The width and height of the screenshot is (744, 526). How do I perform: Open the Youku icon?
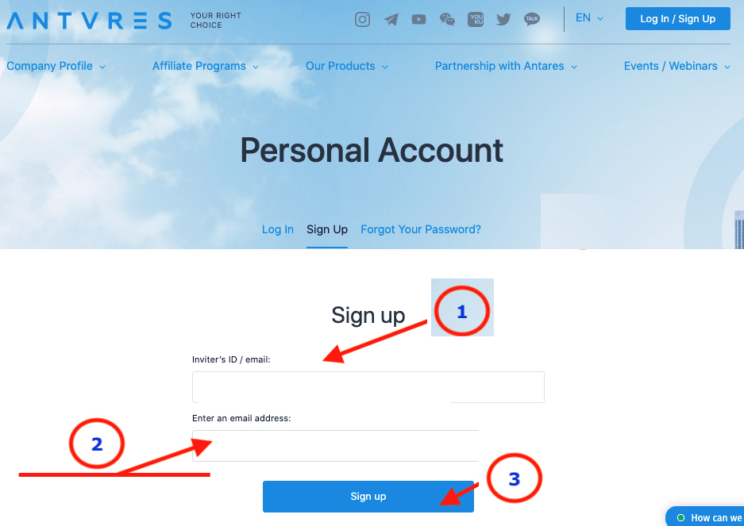click(x=476, y=20)
